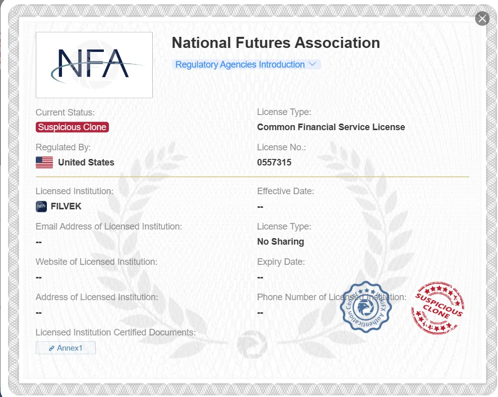Screen dimensions: 498x397
Task: Expand Regulatory Agencies Introduction dropdown
Action: tap(246, 65)
